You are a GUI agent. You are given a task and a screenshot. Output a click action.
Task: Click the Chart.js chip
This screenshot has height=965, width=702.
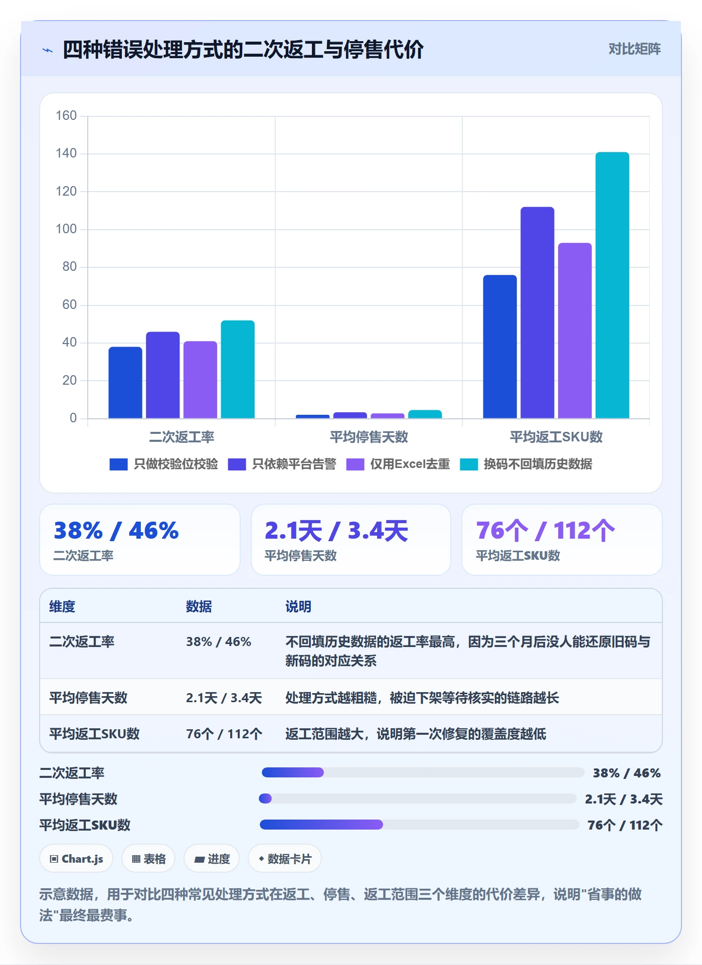(x=76, y=859)
